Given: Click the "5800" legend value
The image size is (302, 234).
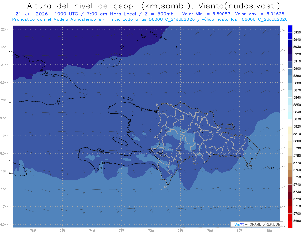Looking at the screenshot, I should click(297, 141).
